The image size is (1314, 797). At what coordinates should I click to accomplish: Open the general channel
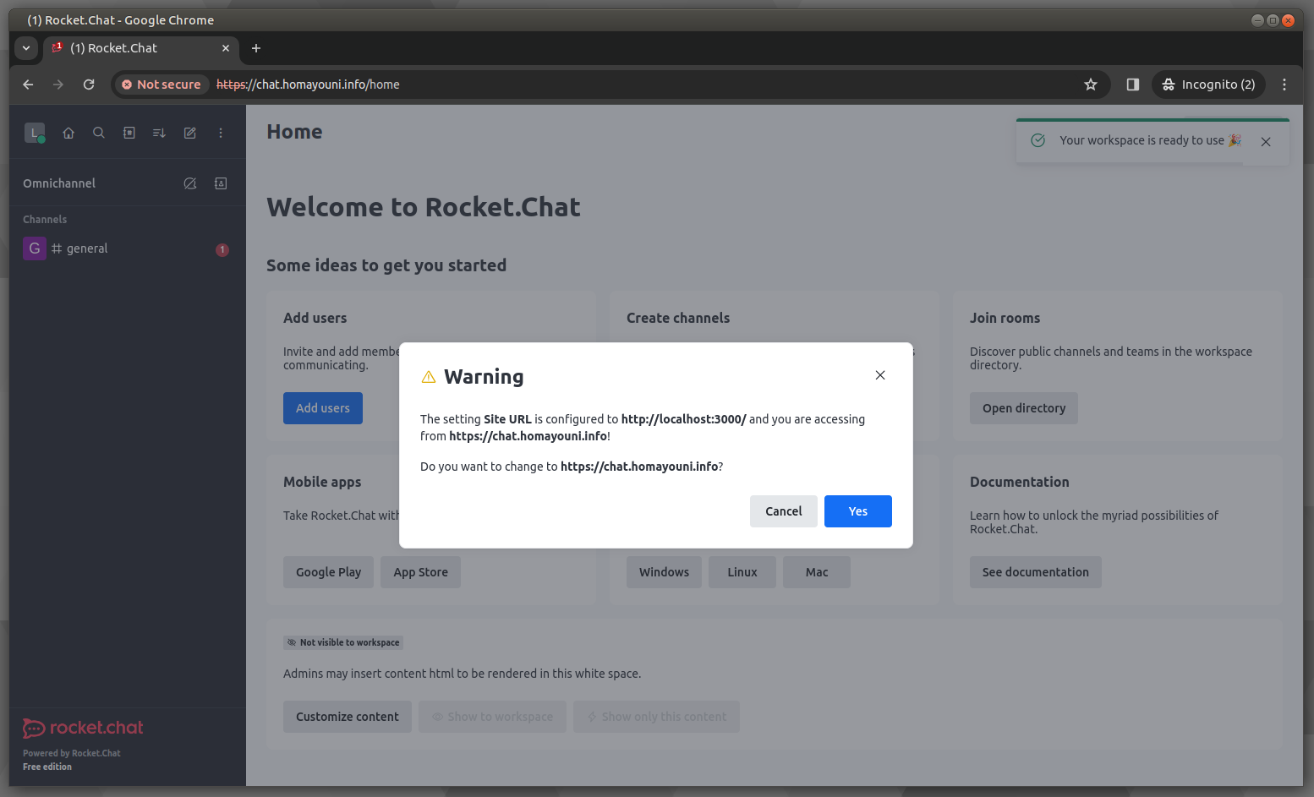pos(127,248)
